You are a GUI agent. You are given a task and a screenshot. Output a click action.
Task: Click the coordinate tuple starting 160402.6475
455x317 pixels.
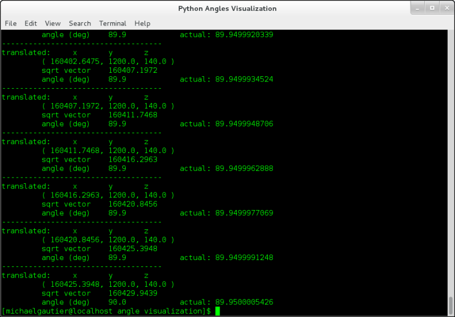(108, 61)
